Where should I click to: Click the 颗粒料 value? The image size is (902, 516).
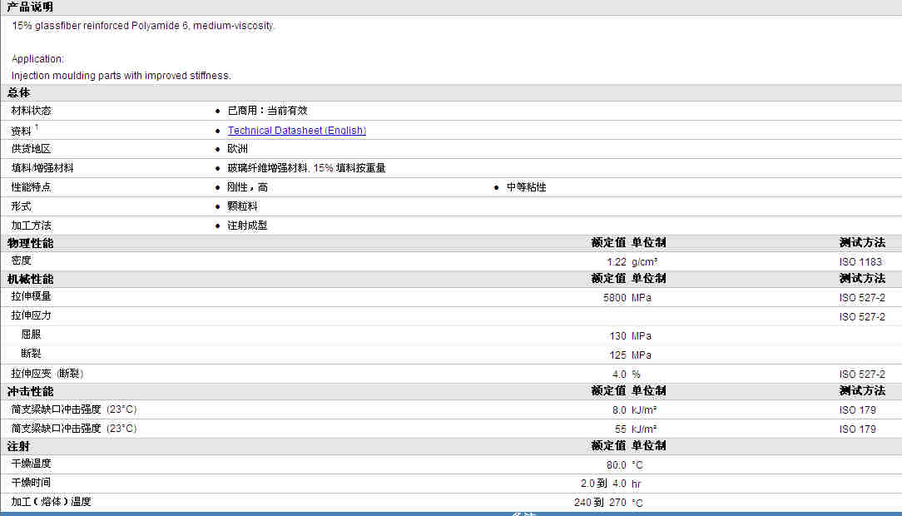[x=242, y=206]
